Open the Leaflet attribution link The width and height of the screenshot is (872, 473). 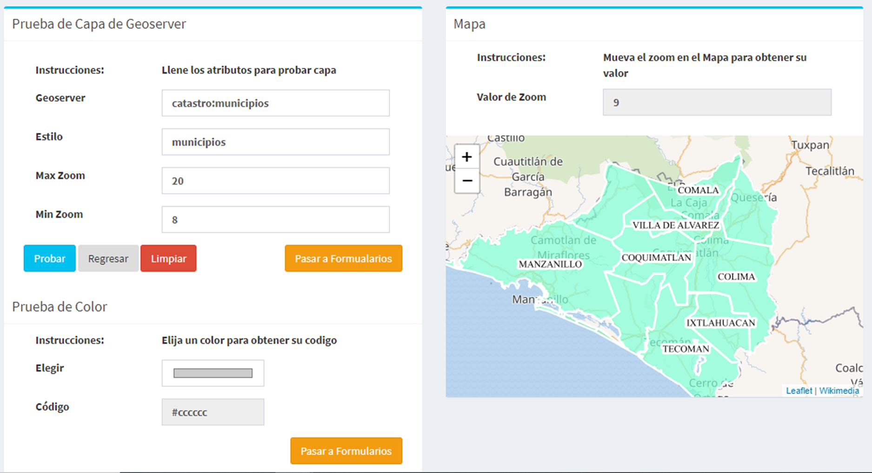click(x=799, y=391)
